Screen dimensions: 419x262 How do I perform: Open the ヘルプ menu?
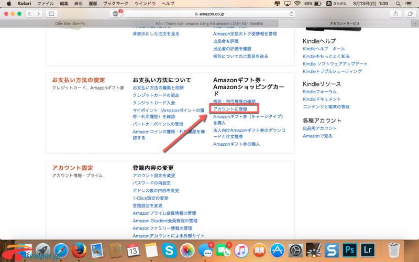click(168, 4)
